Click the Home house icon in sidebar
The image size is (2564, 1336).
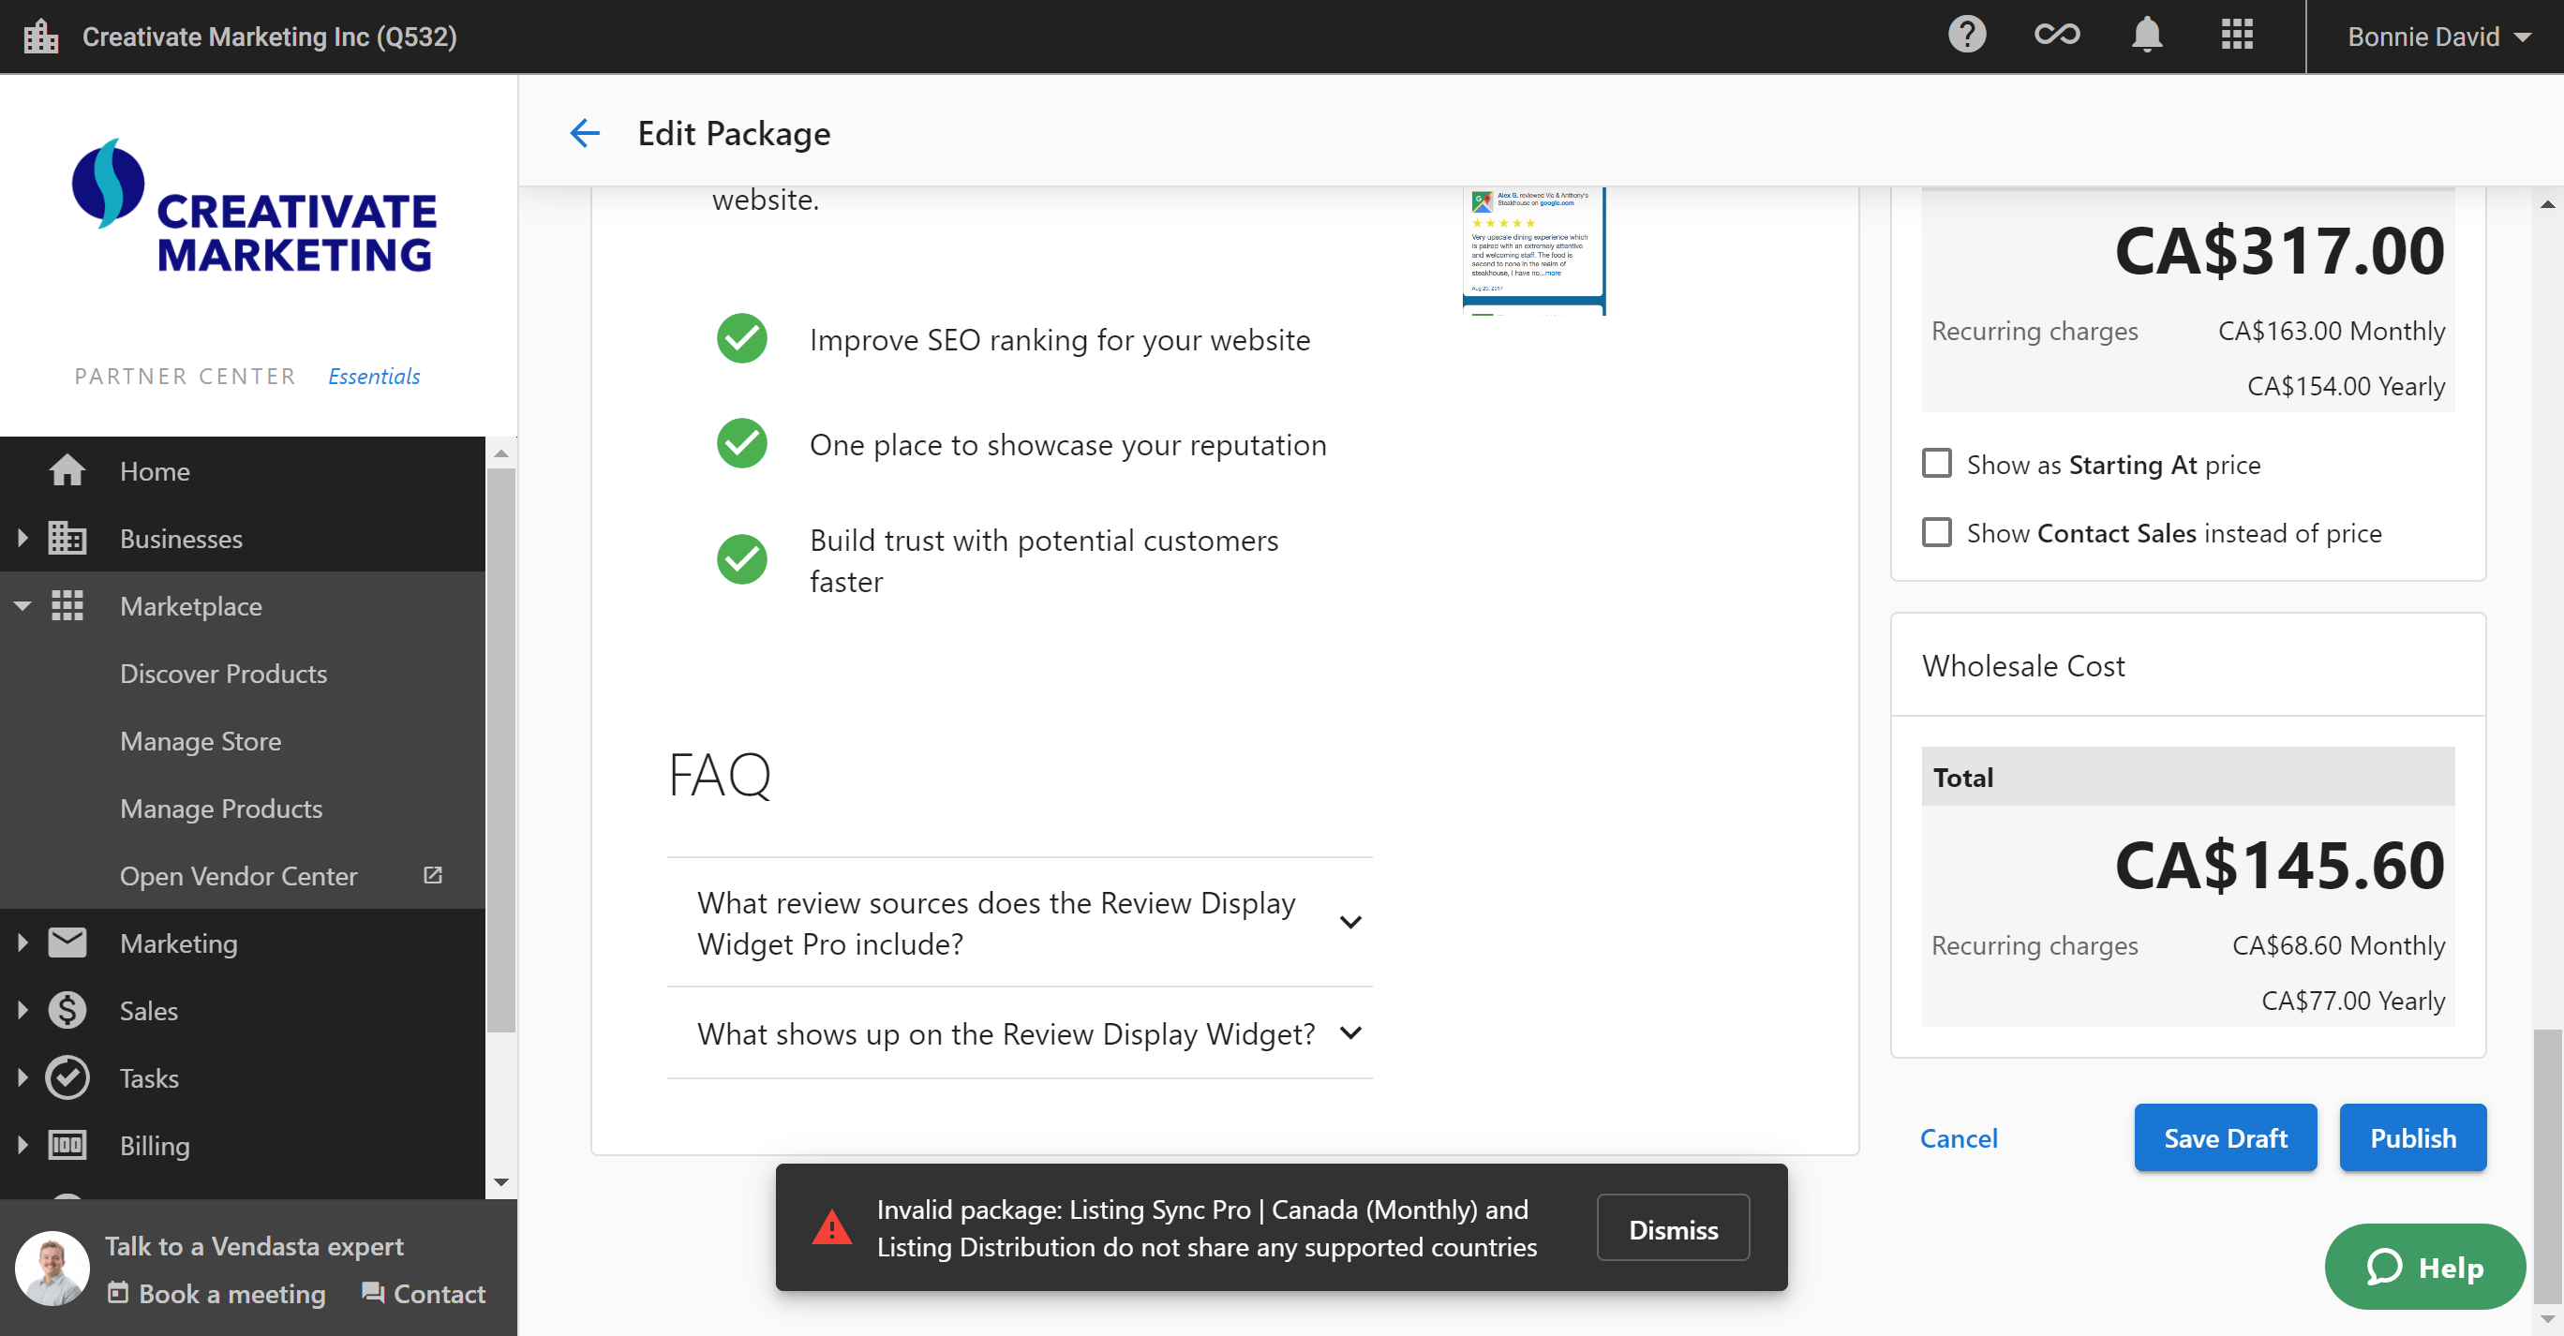(67, 470)
